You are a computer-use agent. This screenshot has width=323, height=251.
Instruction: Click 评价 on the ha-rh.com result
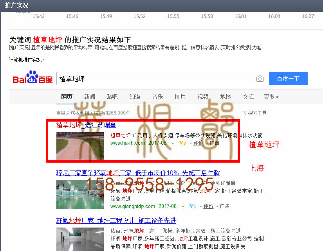(x=198, y=143)
